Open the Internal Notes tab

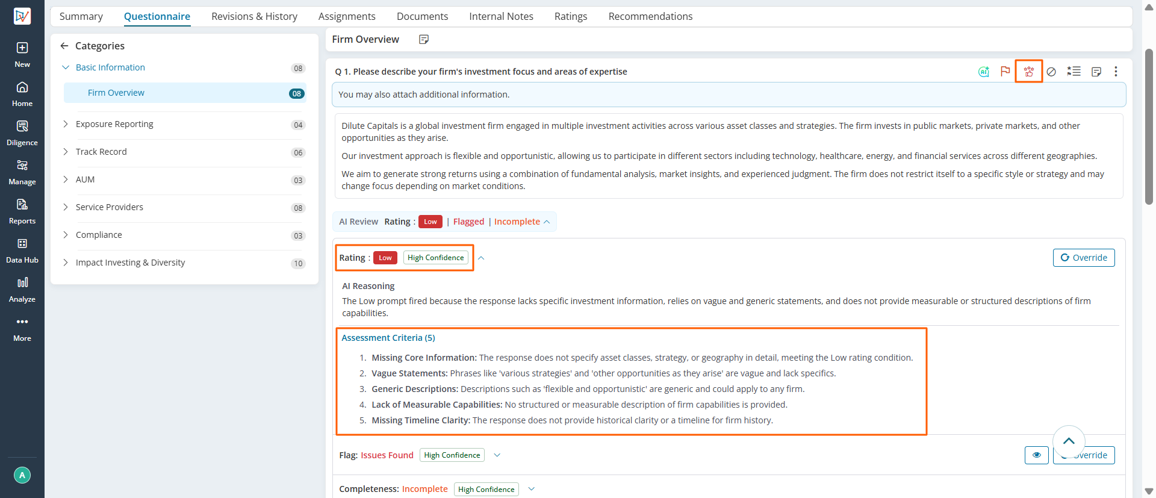point(501,16)
